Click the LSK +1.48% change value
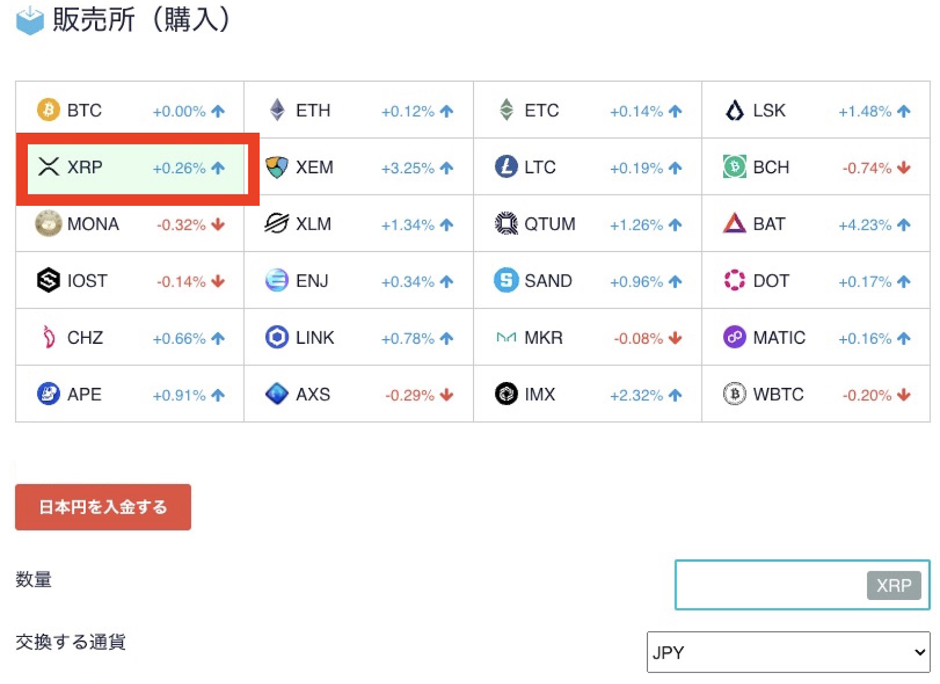The image size is (940, 684). pos(865,111)
